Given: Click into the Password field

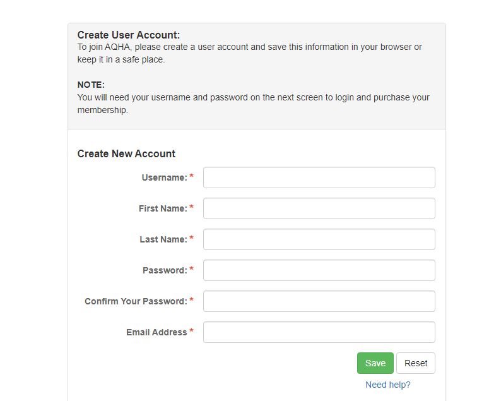Looking at the screenshot, I should pyautogui.click(x=319, y=270).
